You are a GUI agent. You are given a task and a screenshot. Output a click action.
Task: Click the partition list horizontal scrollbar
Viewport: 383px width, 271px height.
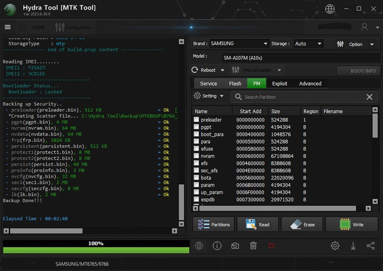tap(278, 208)
